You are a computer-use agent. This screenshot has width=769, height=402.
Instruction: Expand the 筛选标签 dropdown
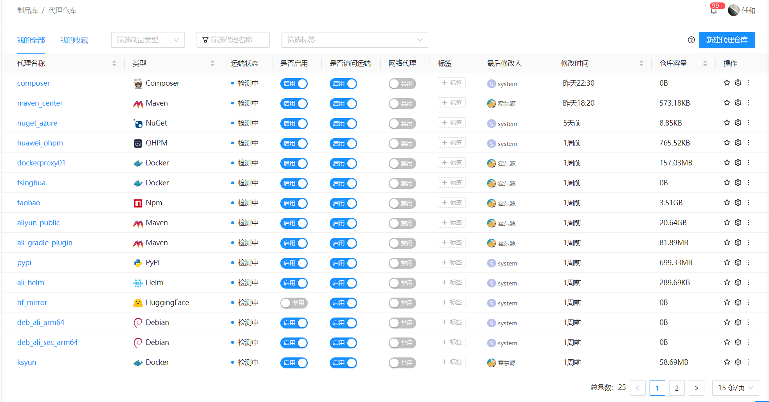point(354,40)
